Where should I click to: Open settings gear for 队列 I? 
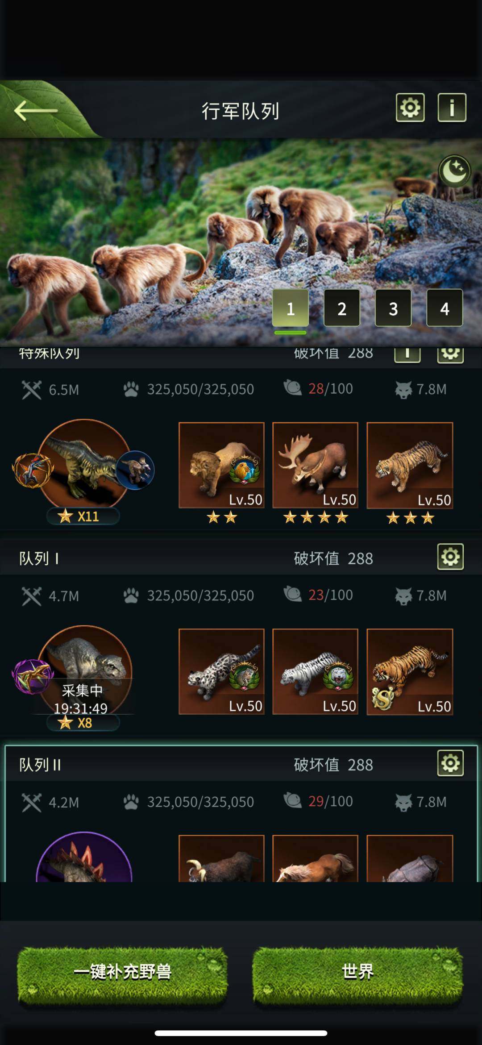[450, 557]
